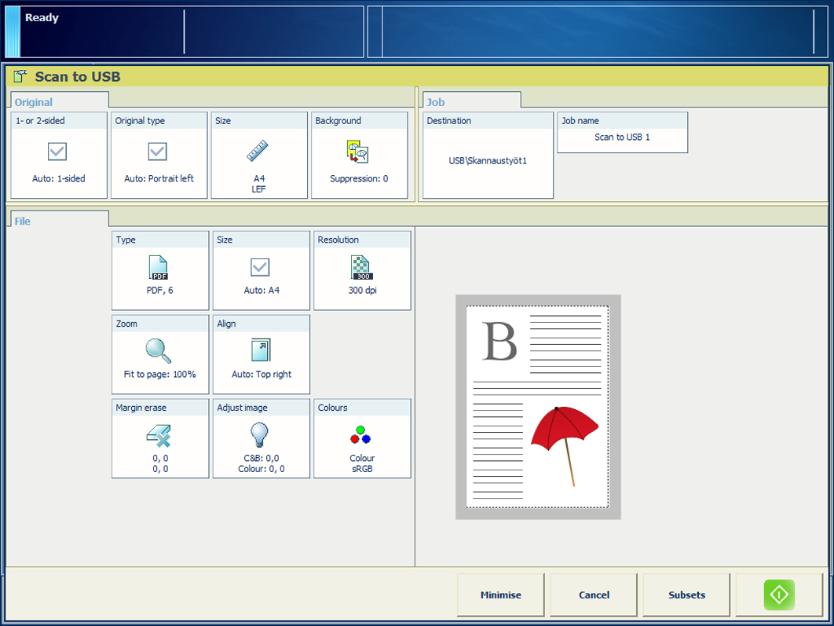The image size is (834, 626).
Task: Select the Job tab
Action: (436, 102)
